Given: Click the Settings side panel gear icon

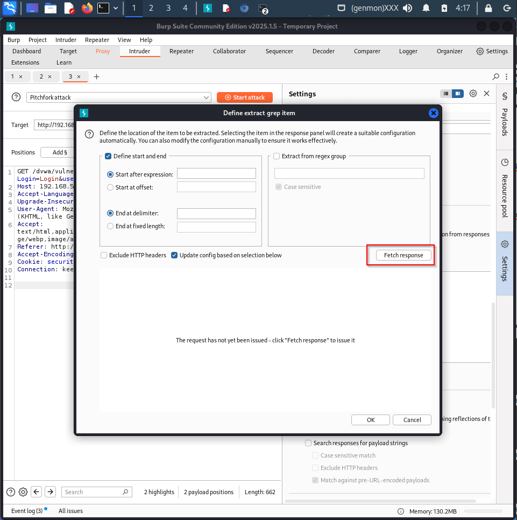Looking at the screenshot, I should pos(505,244).
